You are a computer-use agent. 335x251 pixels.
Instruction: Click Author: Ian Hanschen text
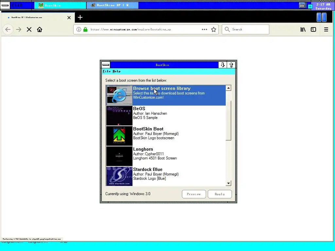(x=150, y=113)
